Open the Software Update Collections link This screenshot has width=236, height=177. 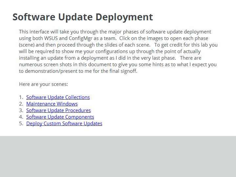58,97
